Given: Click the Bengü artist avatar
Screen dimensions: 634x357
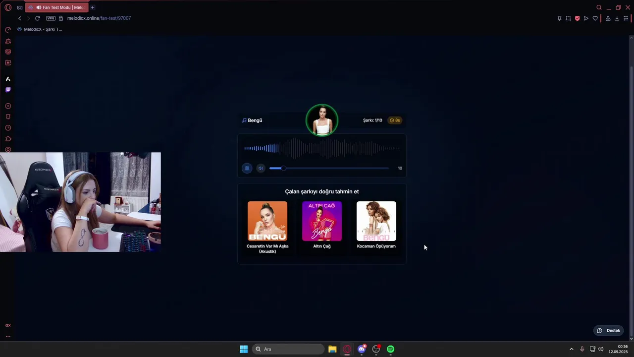Looking at the screenshot, I should coord(322,120).
